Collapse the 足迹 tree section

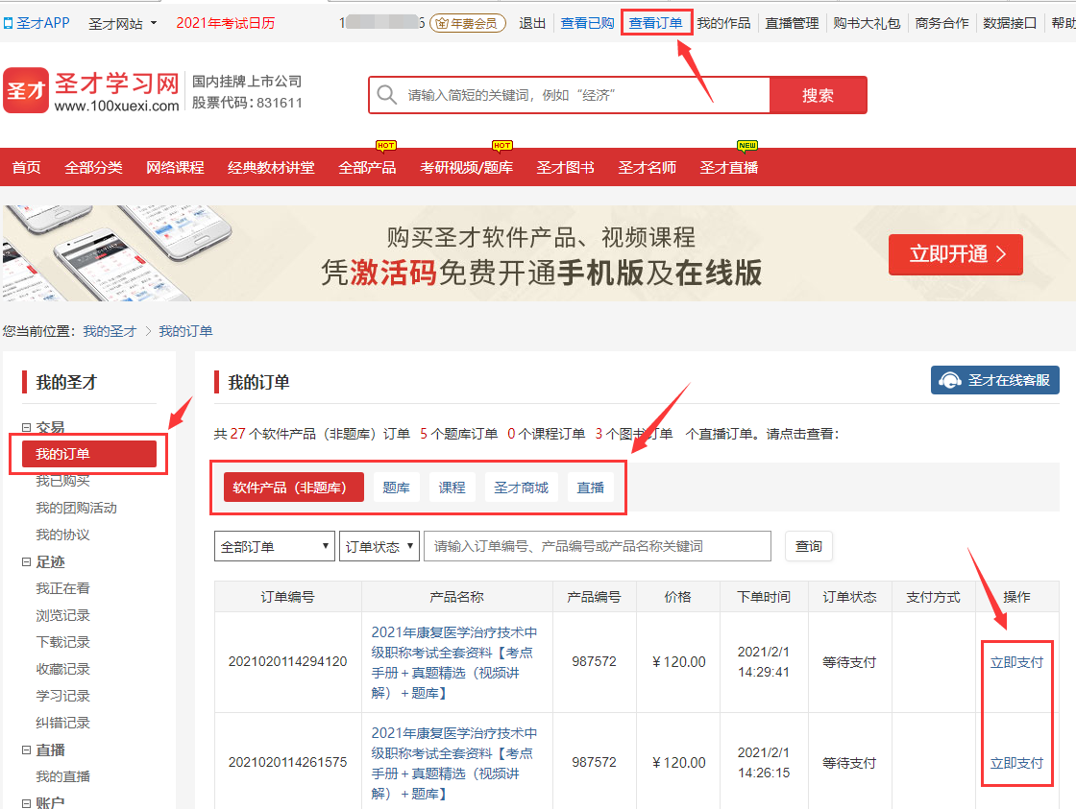click(x=27, y=562)
